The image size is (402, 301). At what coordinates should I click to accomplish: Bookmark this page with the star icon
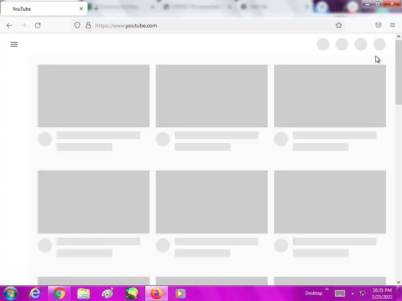(x=339, y=25)
